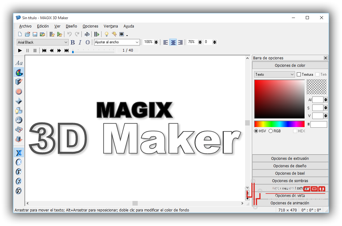Screen dimensions: 342x226
Task: Click the horizontal scrollbar thumb under canvas
Action: point(135,203)
